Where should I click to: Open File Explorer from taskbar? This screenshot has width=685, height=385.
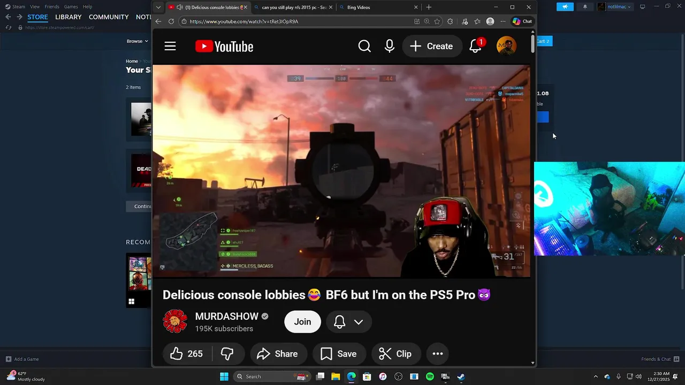(336, 376)
